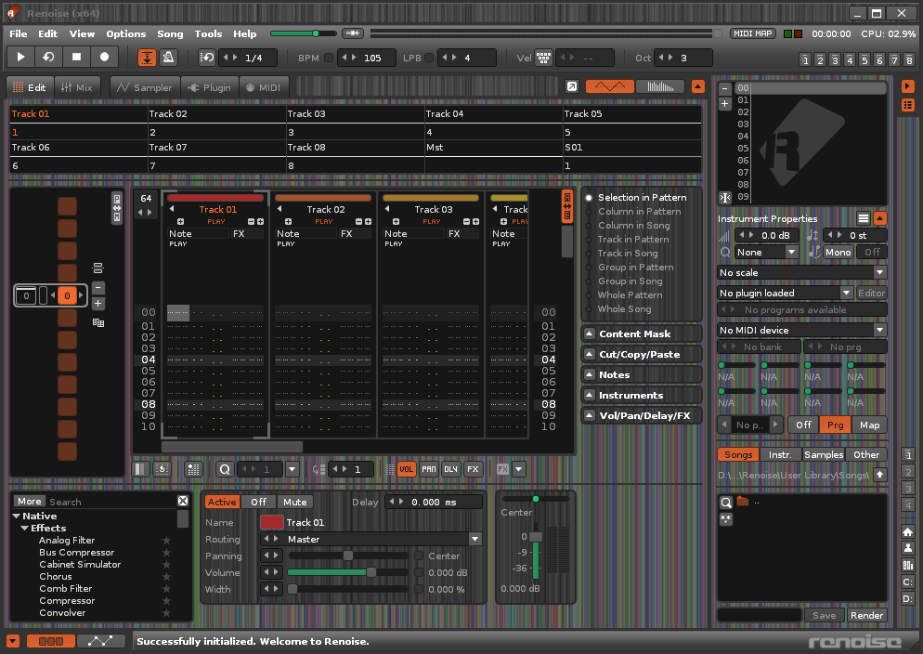Open the Plugin tab
The image size is (923, 654).
(210, 87)
